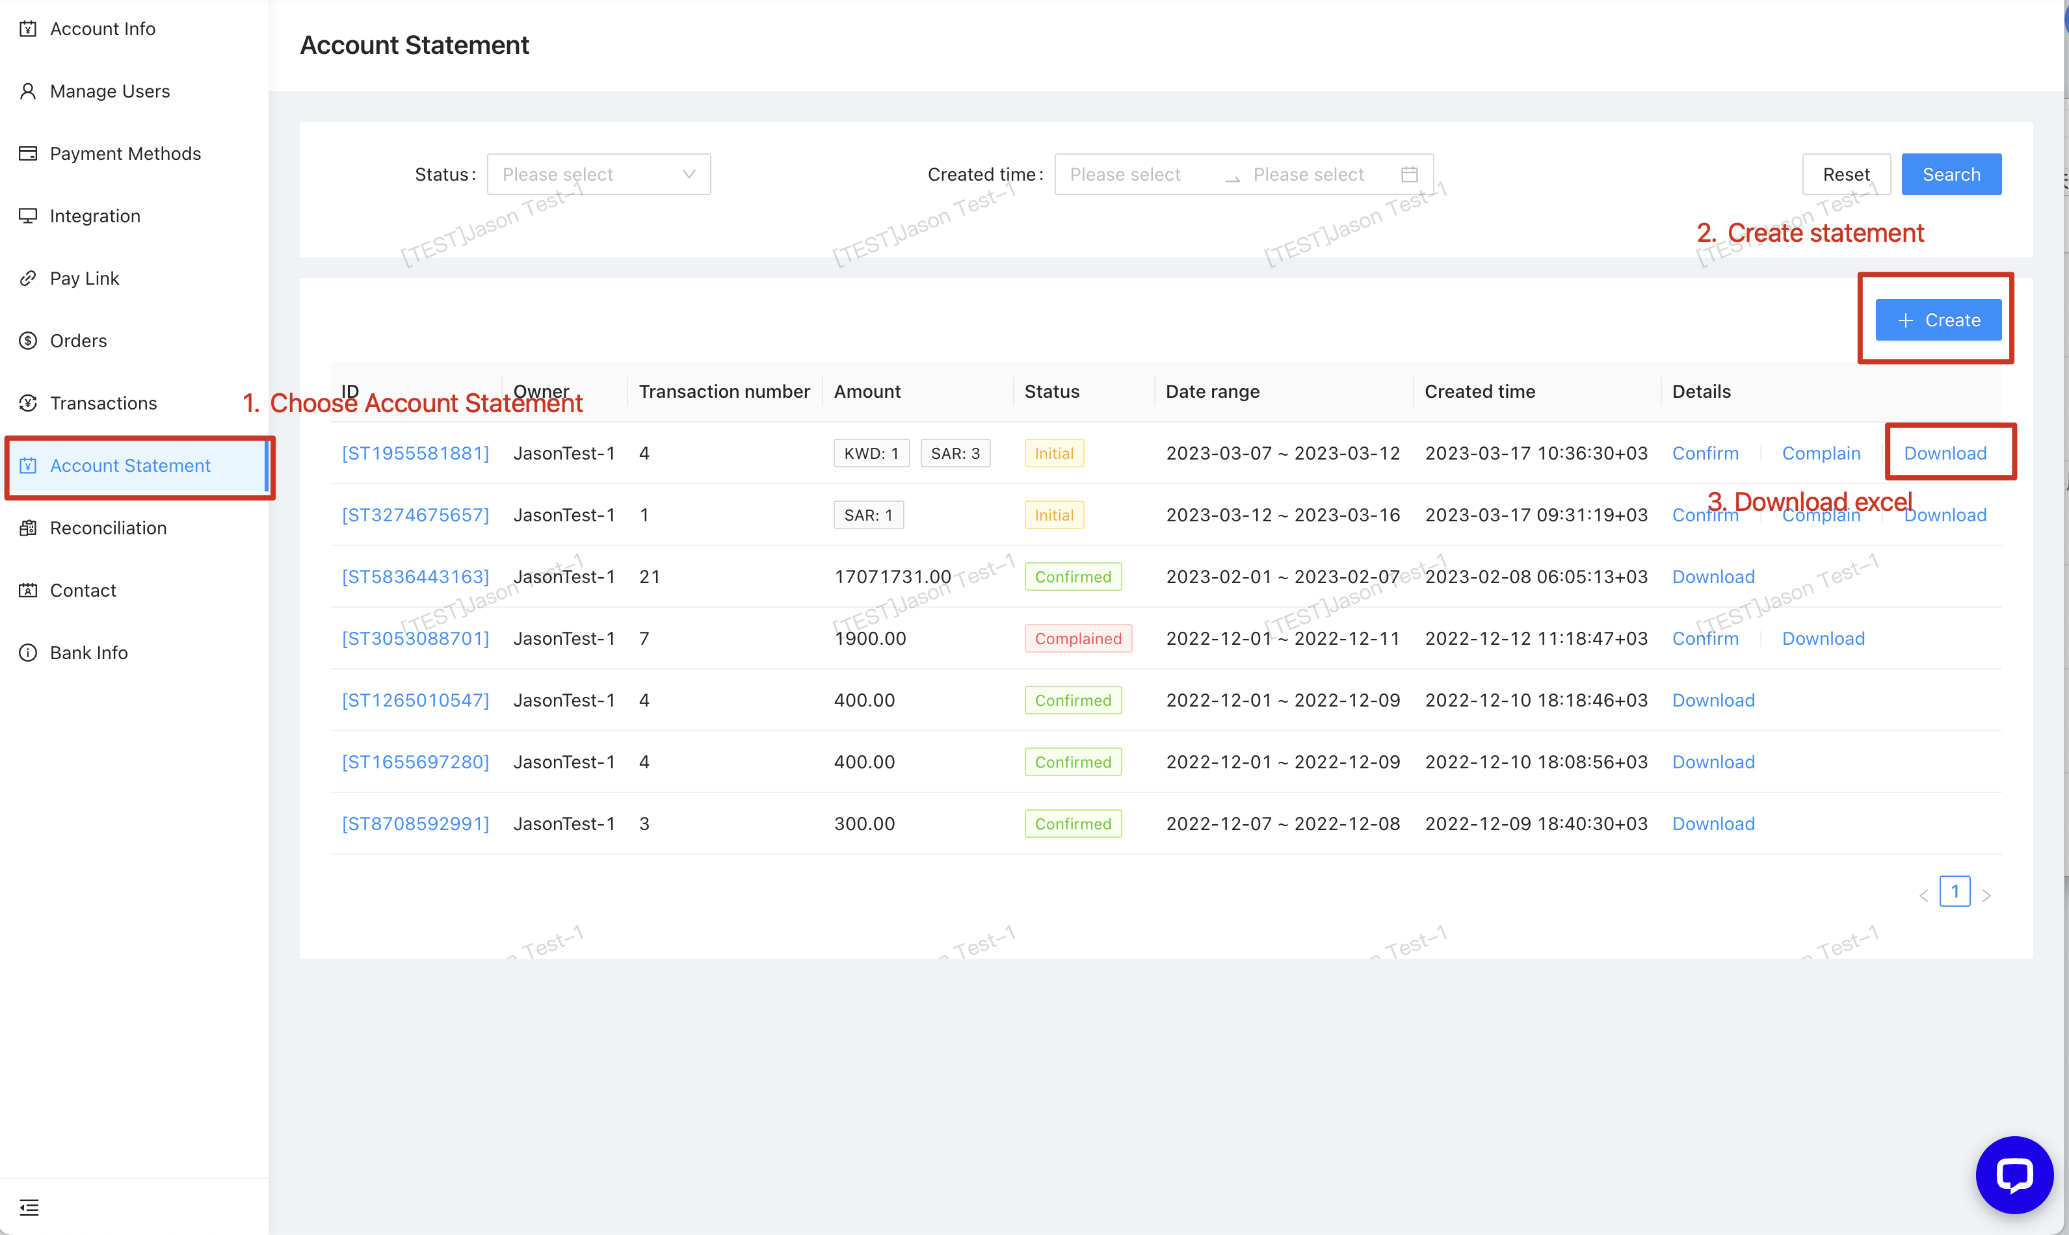Open Transactions in sidebar
This screenshot has width=2069, height=1235.
tap(103, 404)
